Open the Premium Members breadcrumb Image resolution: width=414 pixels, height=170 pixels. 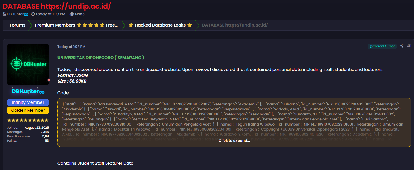point(76,25)
